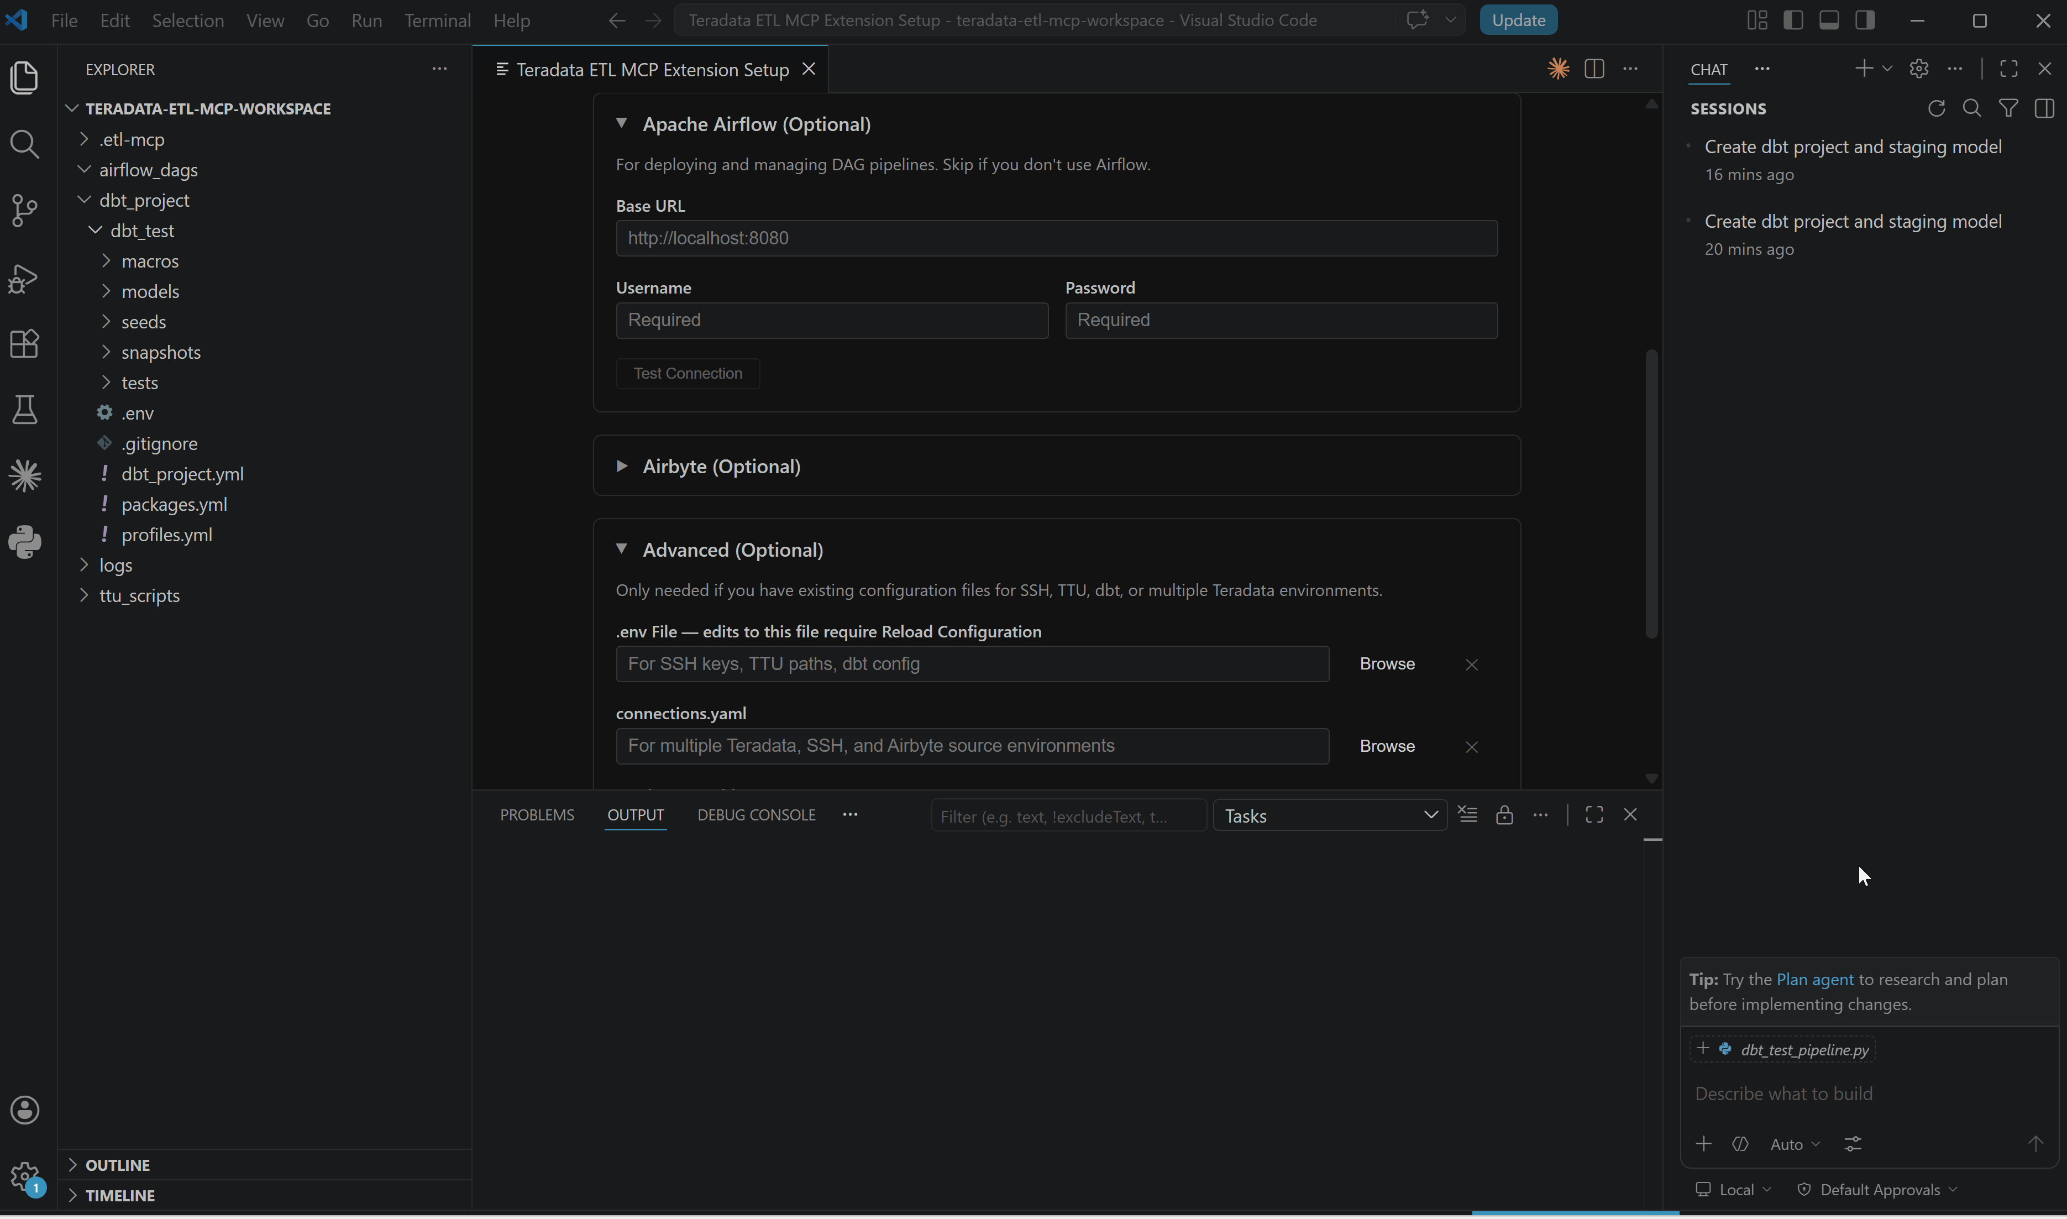Split the editor to the right
Viewport: 2067px width, 1219px height.
[x=1594, y=69]
